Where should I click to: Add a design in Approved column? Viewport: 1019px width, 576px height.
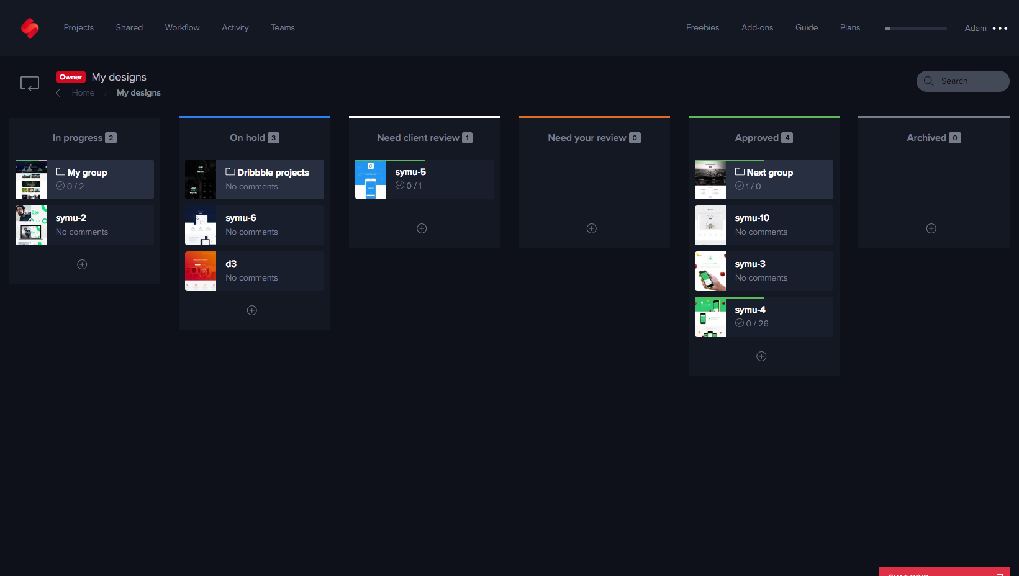pos(761,356)
